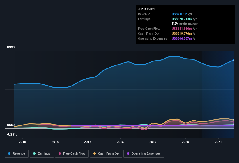
Task: Click the US$0 y-axis label
Action: point(11,125)
